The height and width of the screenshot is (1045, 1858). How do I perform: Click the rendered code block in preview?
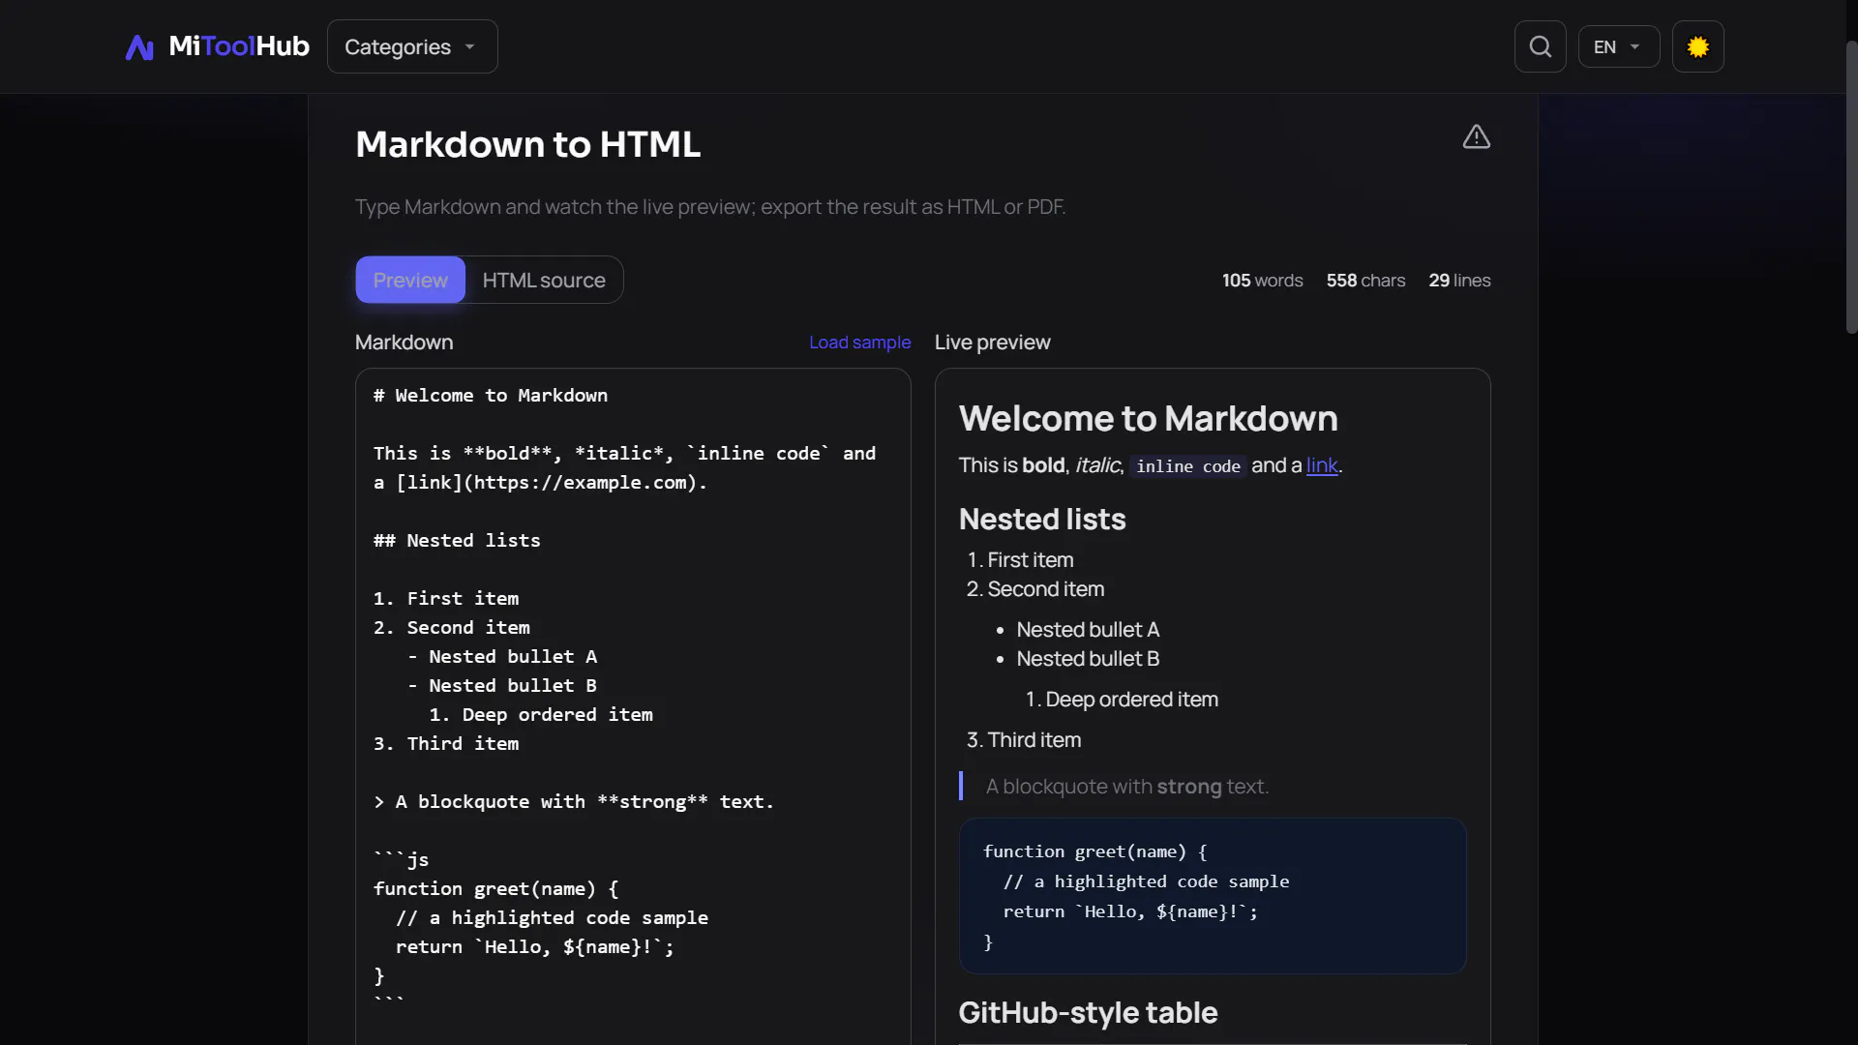[x=1213, y=896]
